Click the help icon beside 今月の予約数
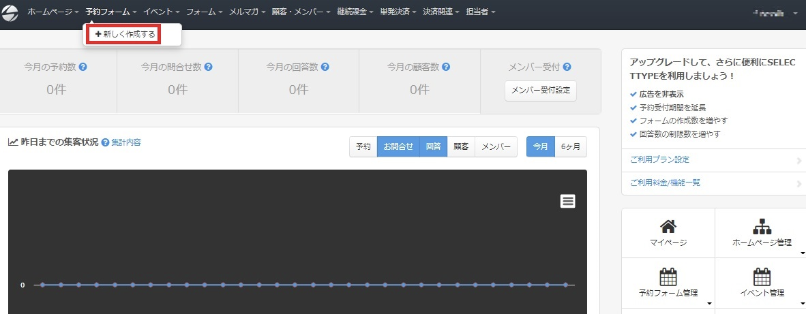Image resolution: width=806 pixels, height=314 pixels. point(83,67)
